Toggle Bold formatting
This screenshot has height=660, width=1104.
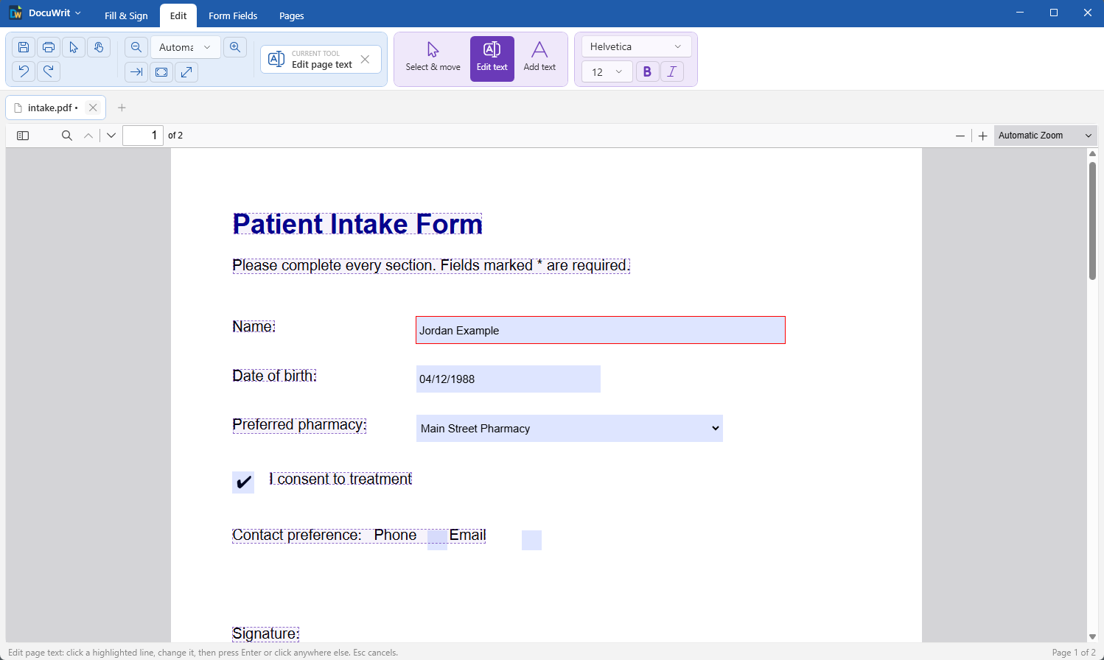pos(647,71)
